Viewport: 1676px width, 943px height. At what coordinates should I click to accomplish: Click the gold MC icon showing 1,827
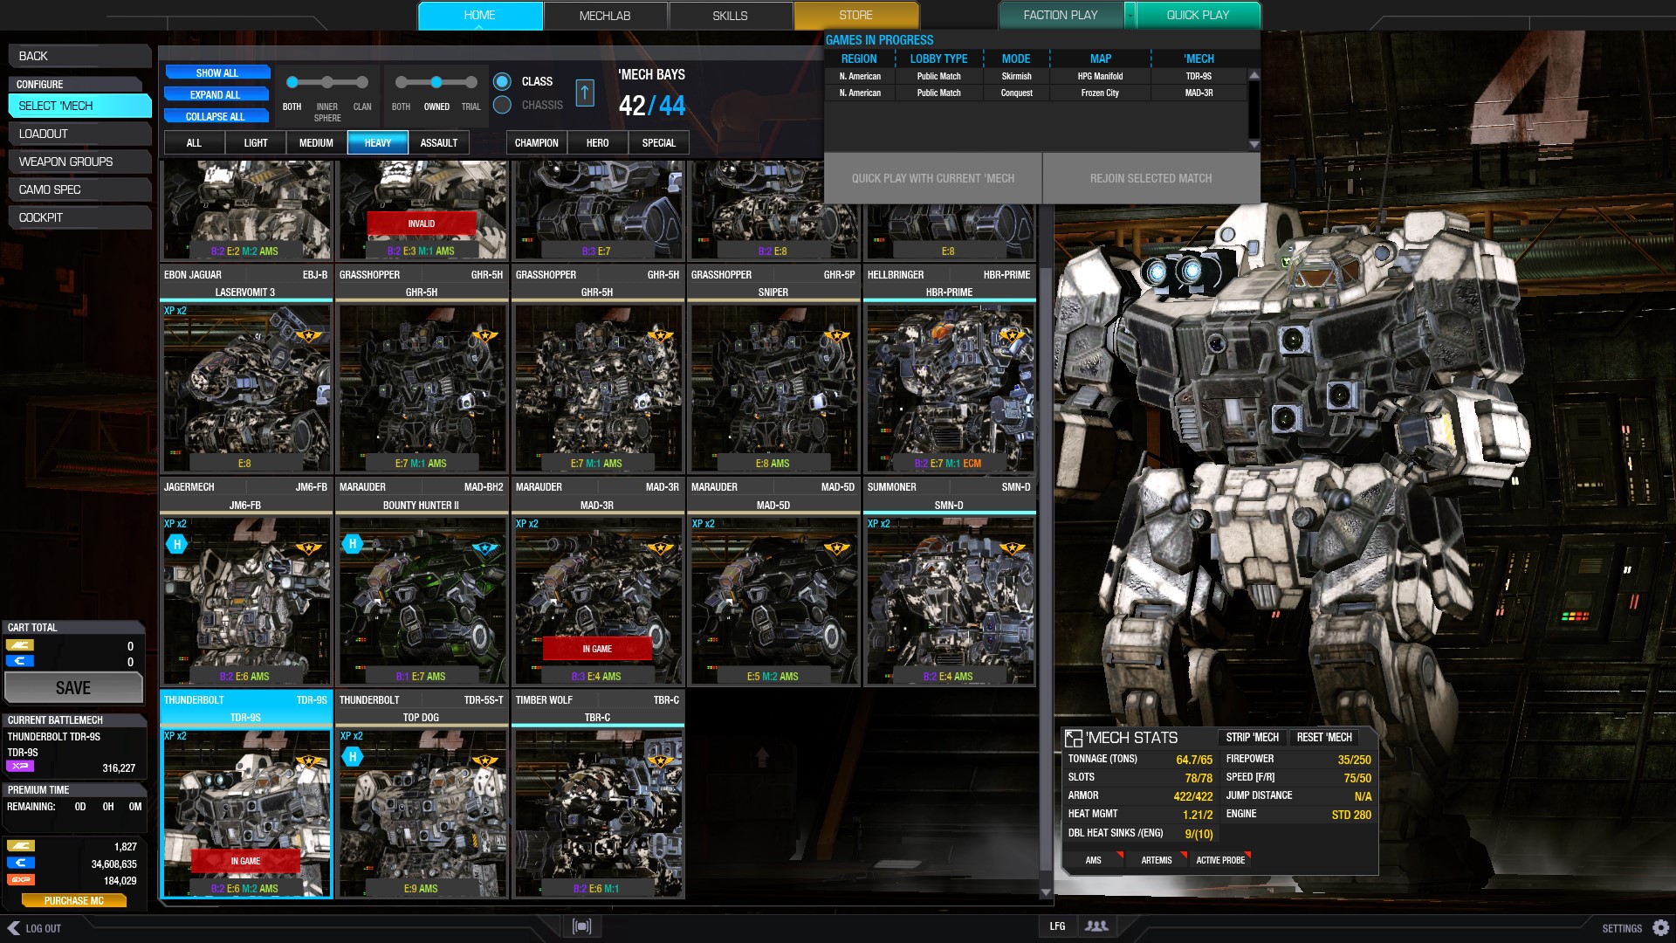pos(20,845)
